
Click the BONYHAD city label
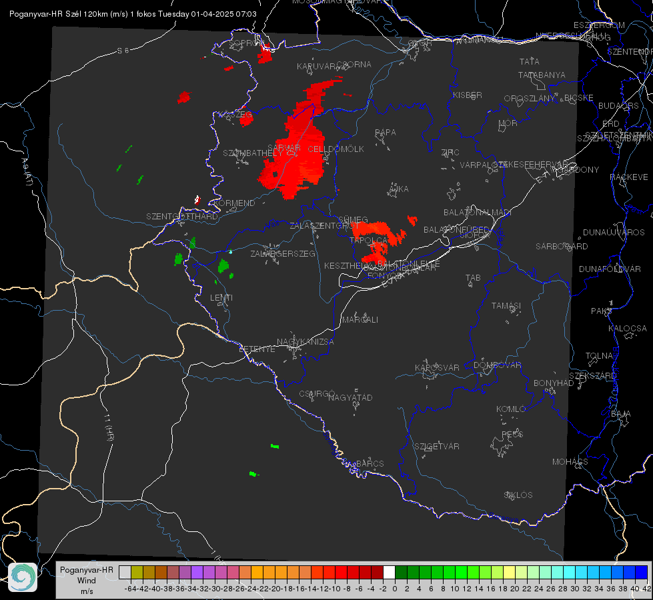click(554, 383)
